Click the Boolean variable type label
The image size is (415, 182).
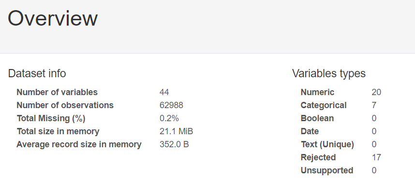(x=317, y=118)
